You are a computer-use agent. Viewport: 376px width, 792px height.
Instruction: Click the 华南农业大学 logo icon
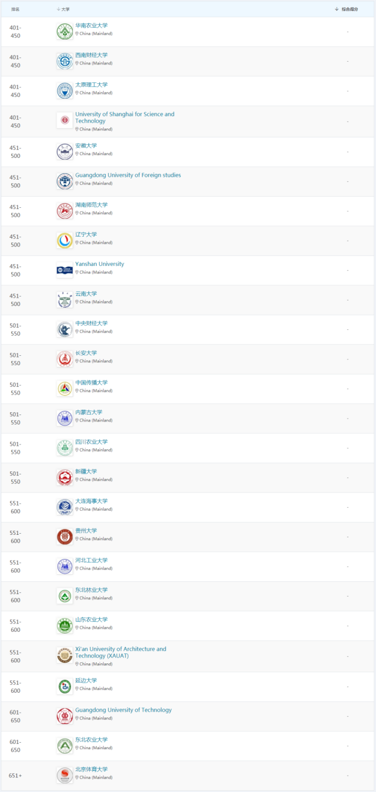coord(65,32)
